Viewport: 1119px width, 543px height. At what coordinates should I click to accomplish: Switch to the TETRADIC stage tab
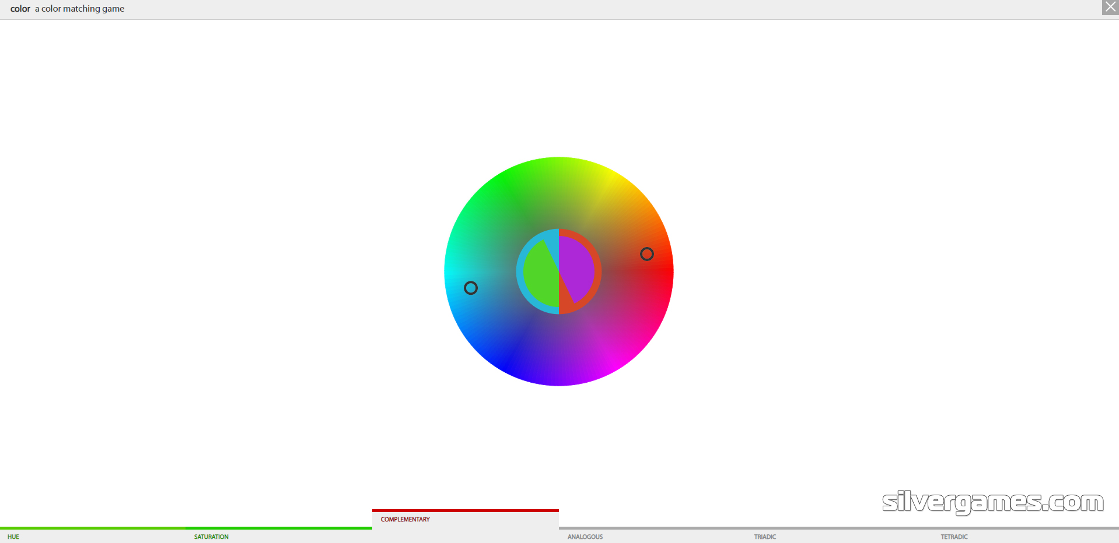coord(954,537)
